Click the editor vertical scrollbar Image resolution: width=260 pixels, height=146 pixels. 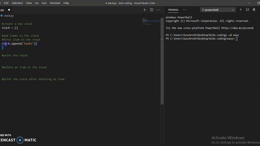[x=162, y=61]
